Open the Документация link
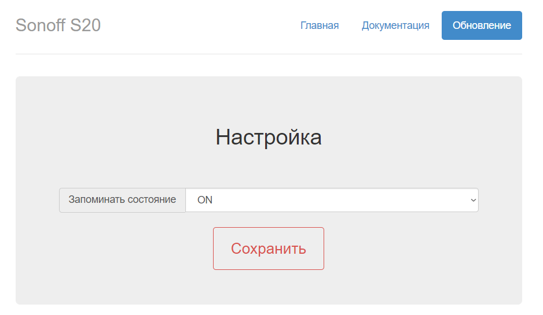The image size is (543, 315). coord(395,25)
